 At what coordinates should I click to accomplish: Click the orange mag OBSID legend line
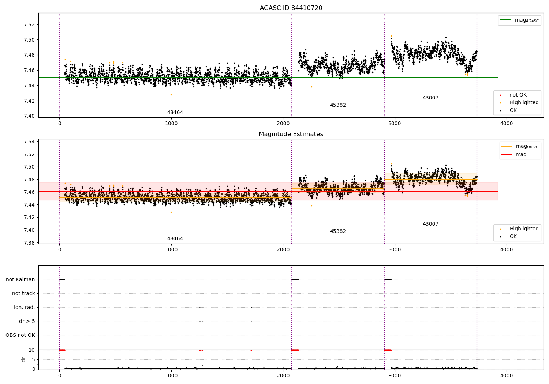pos(507,146)
